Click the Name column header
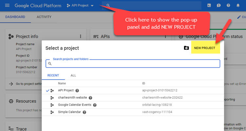The image size is (246, 131). 62,83
